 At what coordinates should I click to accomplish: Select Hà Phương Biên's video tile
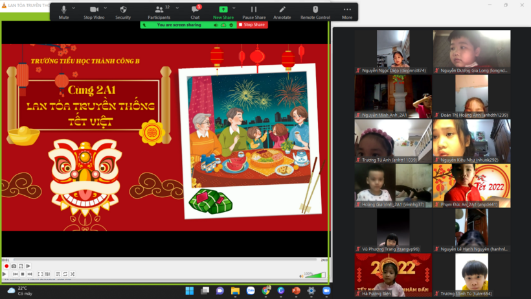[x=393, y=275]
